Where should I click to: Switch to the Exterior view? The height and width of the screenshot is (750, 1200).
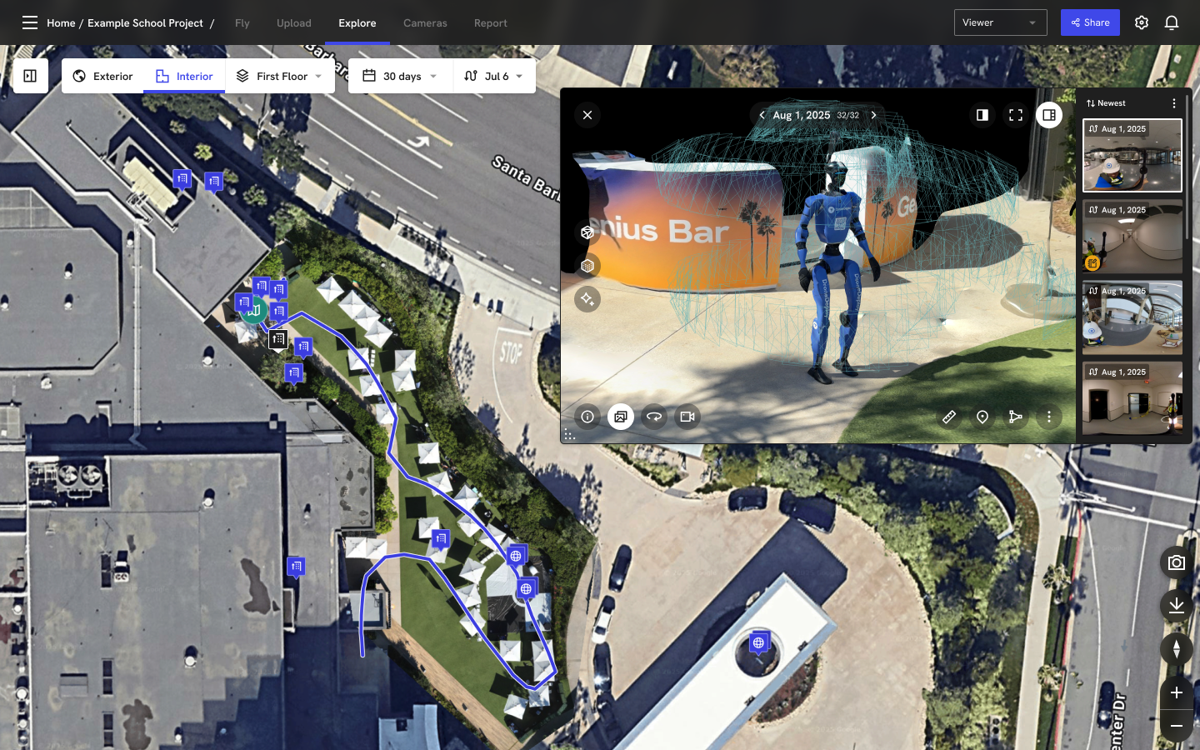(x=102, y=76)
